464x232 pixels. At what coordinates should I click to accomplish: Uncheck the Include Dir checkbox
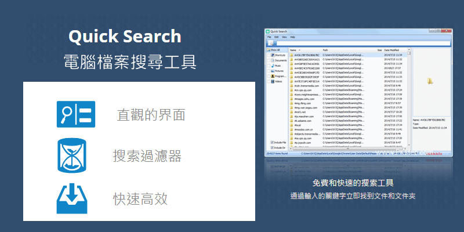point(272,147)
